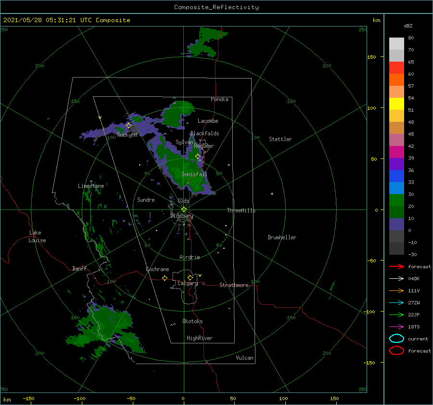433x405 pixels.
Task: Click the white 04DK arrow in legend
Action: click(x=396, y=279)
